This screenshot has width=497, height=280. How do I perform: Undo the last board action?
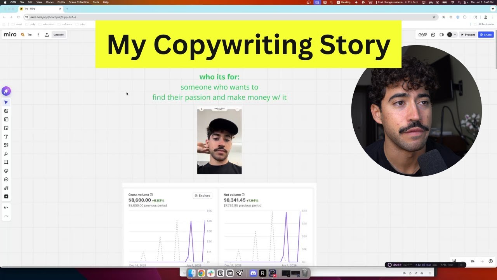tap(6, 208)
